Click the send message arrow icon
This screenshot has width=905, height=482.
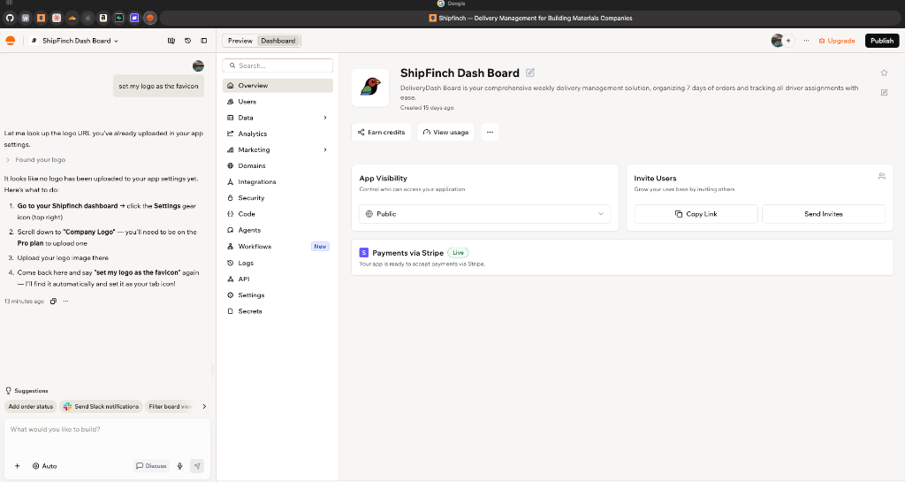tap(197, 466)
